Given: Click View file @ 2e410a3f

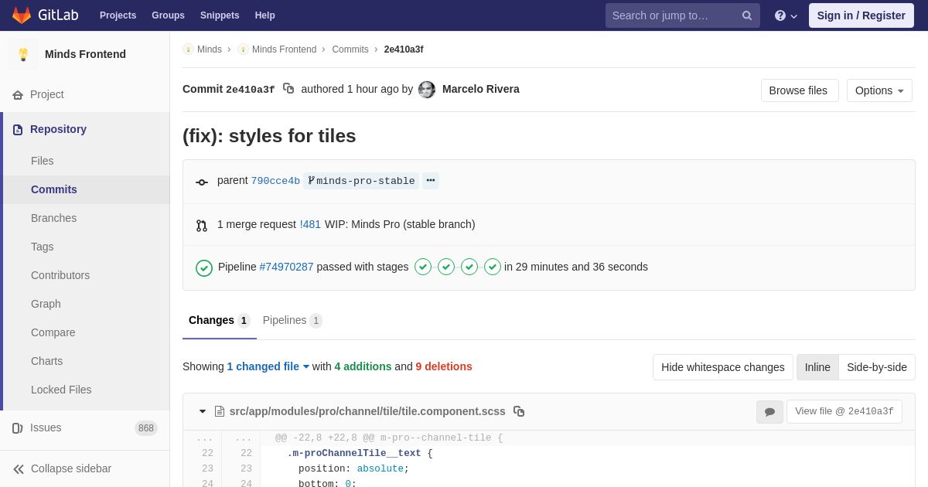Looking at the screenshot, I should (x=844, y=411).
